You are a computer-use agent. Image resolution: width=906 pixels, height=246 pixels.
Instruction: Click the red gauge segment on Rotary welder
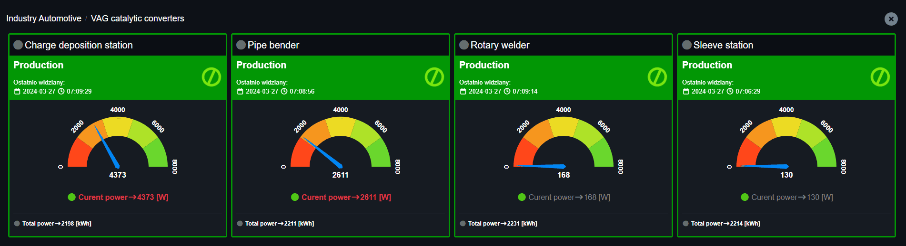point(525,154)
